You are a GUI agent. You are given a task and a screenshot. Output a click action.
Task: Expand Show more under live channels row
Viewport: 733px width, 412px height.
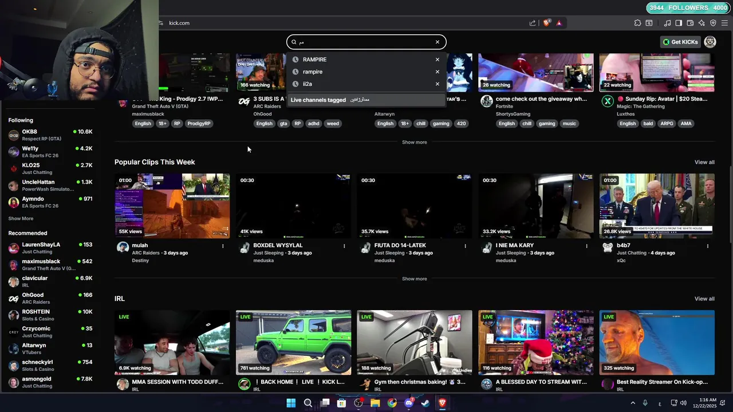(414, 142)
